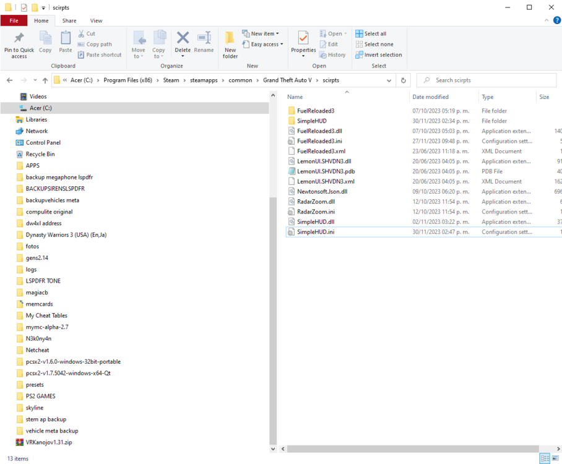This screenshot has height=464, width=562.
Task: Open the File menu
Action: tap(14, 20)
